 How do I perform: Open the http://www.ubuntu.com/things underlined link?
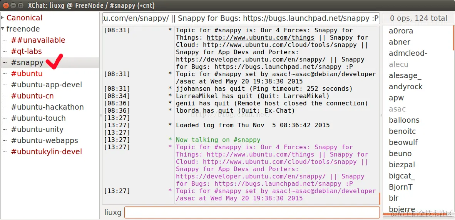point(260,38)
